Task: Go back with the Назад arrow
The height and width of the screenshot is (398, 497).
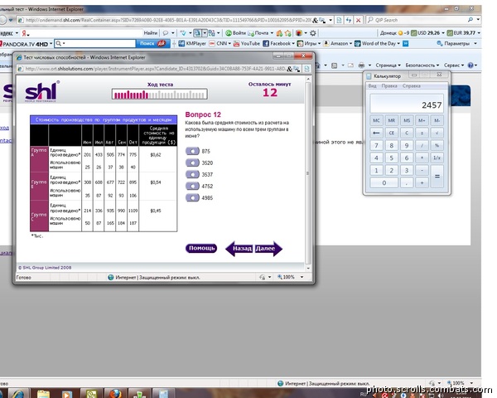Action: pos(239,249)
